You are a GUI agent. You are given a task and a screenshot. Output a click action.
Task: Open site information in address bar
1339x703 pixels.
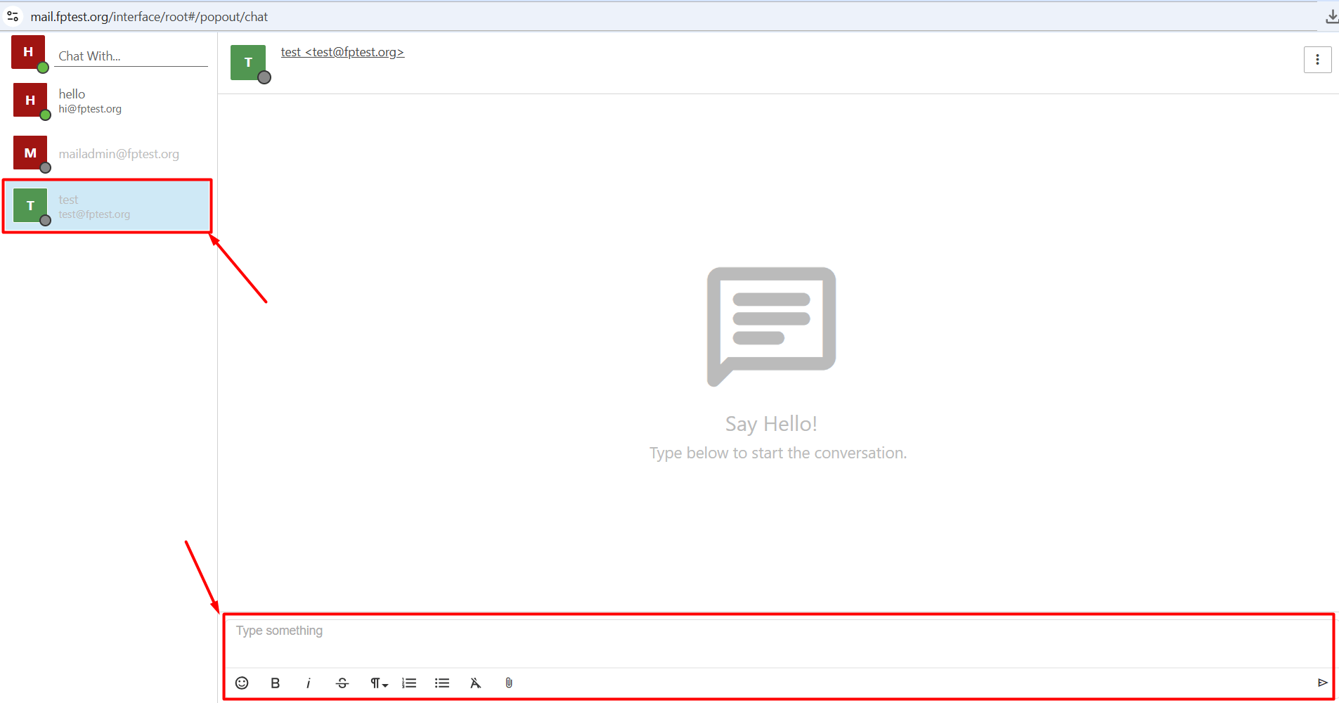[13, 16]
